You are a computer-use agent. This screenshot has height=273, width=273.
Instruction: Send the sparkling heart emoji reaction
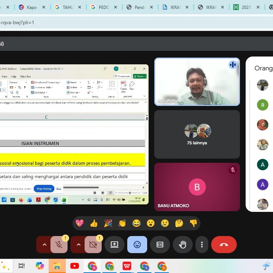click(x=80, y=223)
